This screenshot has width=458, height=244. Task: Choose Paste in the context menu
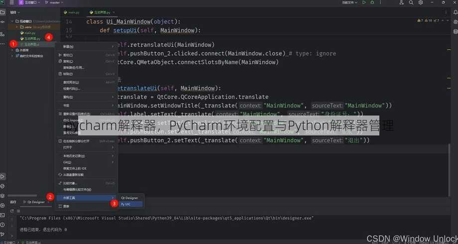click(87, 74)
